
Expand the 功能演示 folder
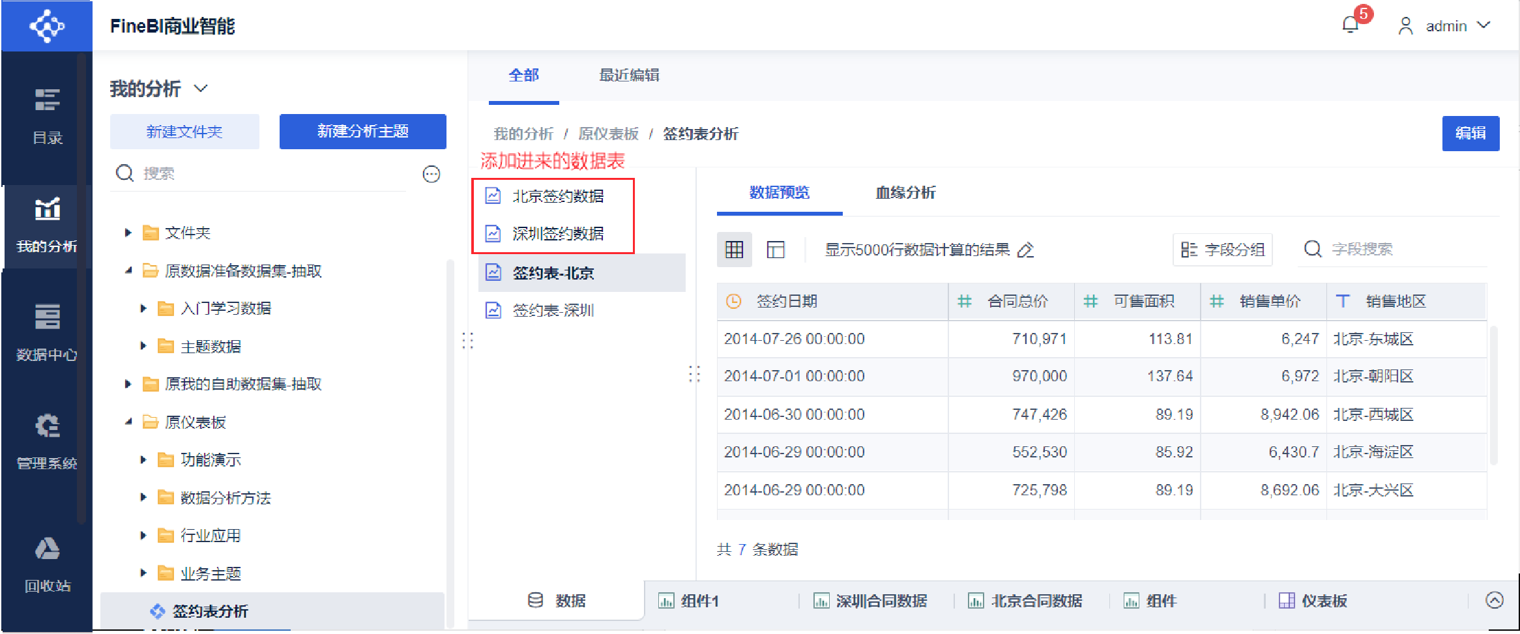coord(143,459)
